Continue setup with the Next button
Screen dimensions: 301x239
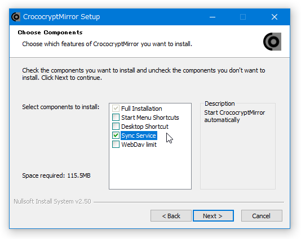[x=213, y=216]
